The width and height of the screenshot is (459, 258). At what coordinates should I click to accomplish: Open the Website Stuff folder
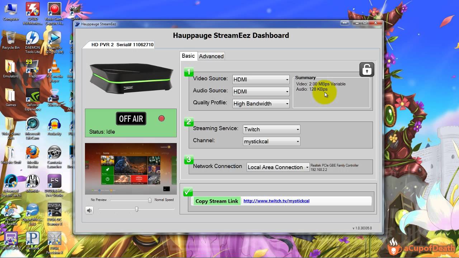pos(11,155)
